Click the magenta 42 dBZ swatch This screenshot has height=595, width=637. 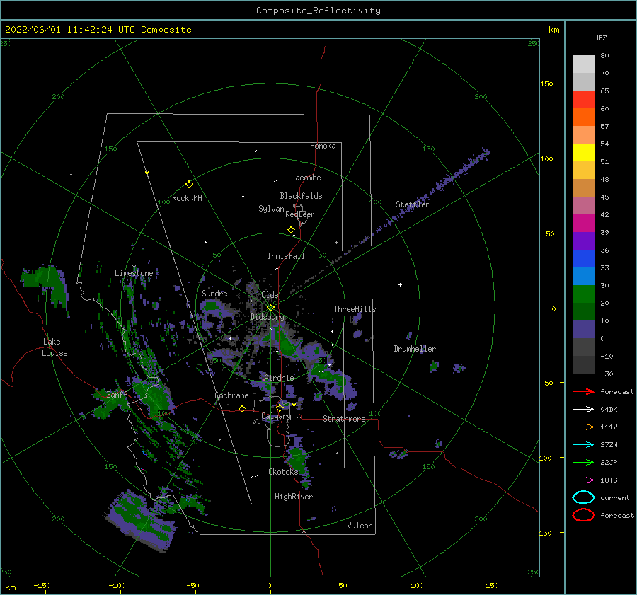(x=583, y=223)
